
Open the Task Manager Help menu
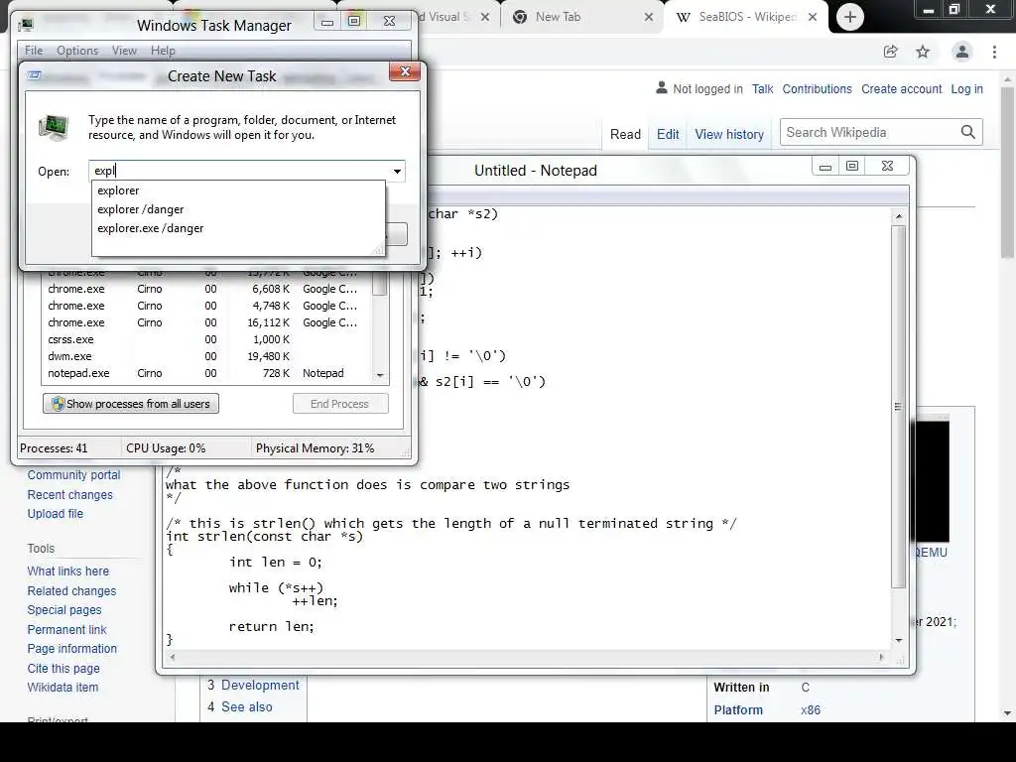pyautogui.click(x=163, y=51)
